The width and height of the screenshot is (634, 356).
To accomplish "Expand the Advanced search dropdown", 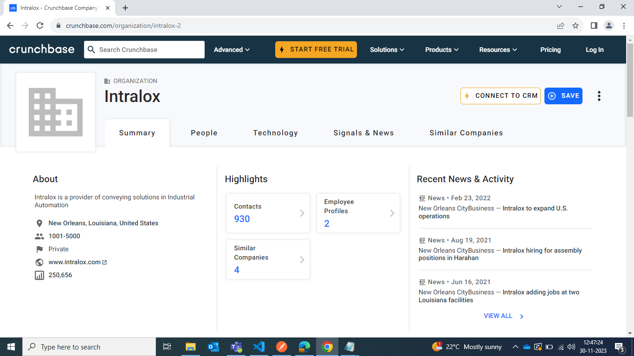I will 232,50.
